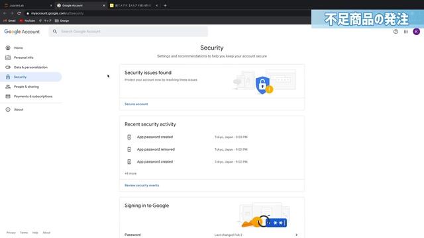
Task: Open the Design bookmarks folder
Action: click(x=62, y=20)
